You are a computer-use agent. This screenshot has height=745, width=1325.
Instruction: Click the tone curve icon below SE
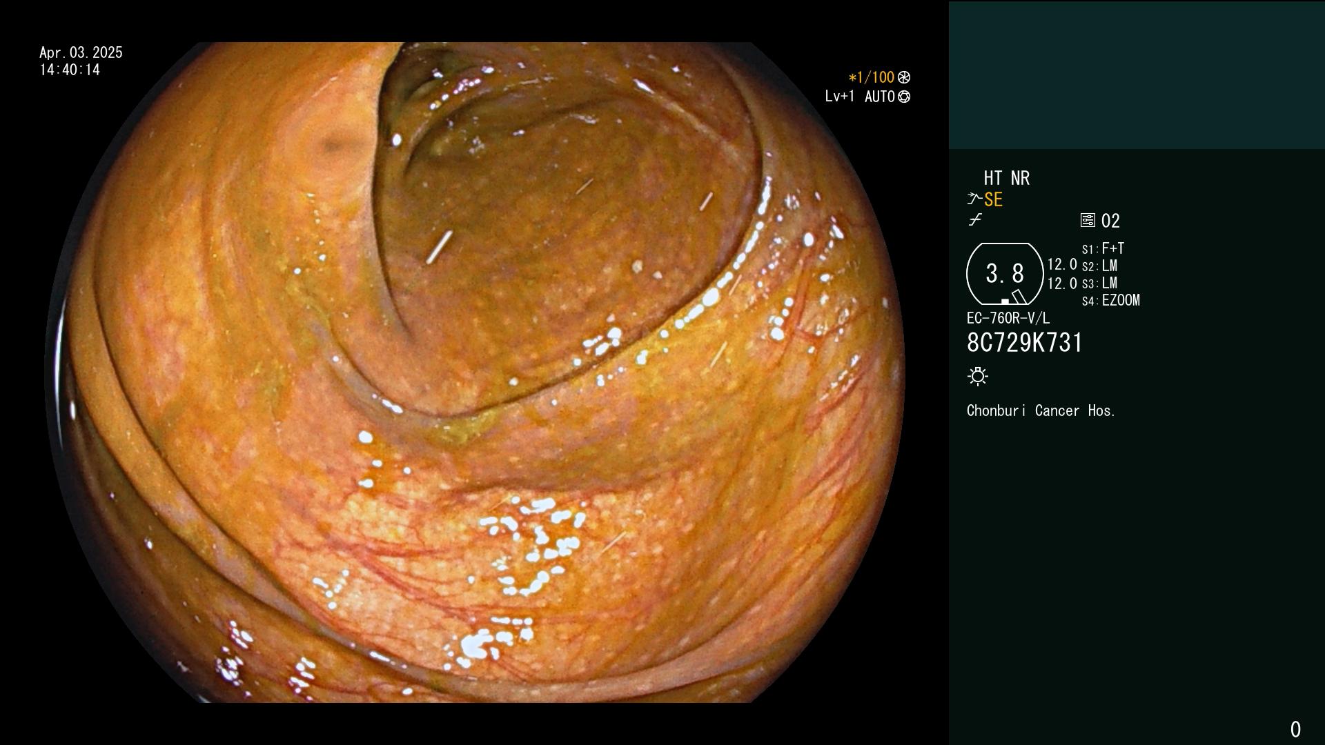coord(975,220)
